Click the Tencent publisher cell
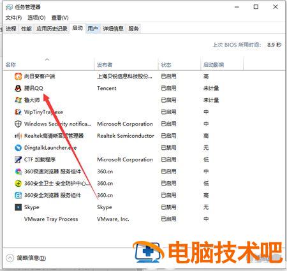The image size is (287, 271). click(x=107, y=88)
